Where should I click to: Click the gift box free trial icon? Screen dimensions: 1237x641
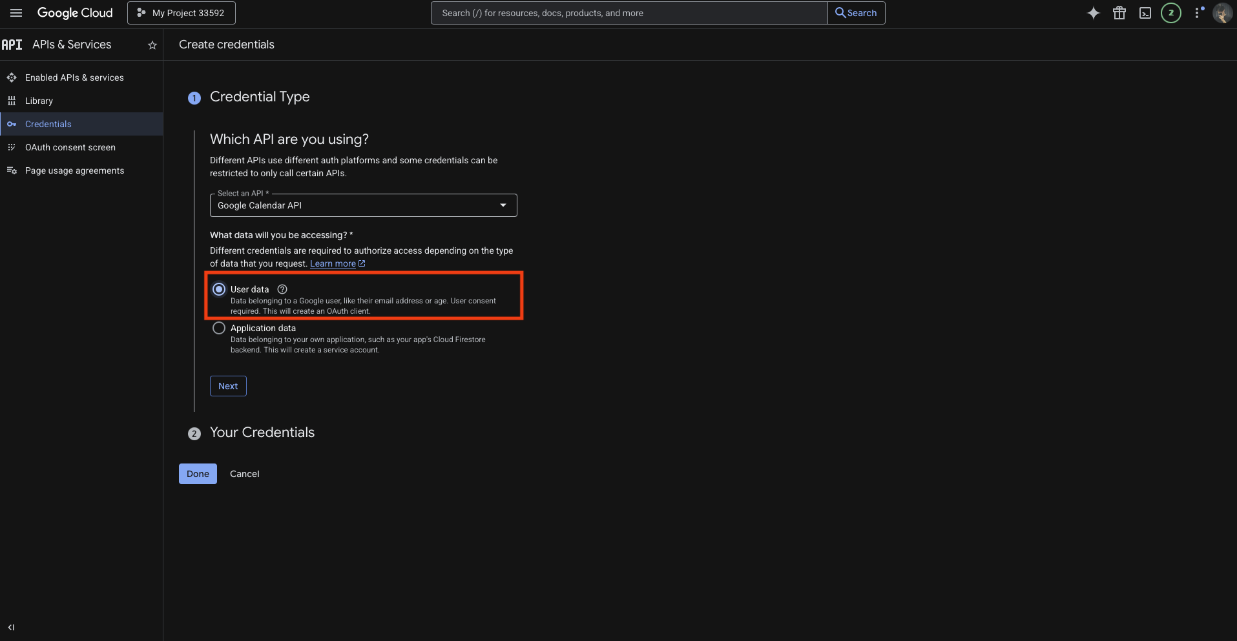tap(1119, 13)
